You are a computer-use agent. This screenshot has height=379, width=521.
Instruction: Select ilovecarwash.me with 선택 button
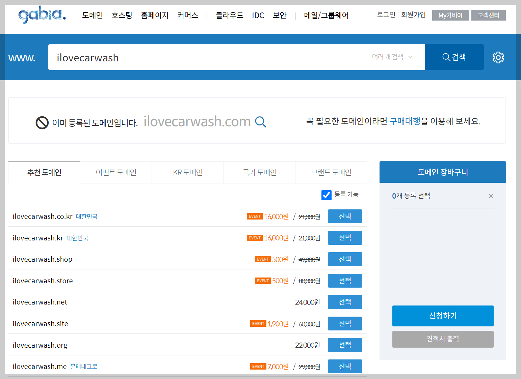point(345,366)
